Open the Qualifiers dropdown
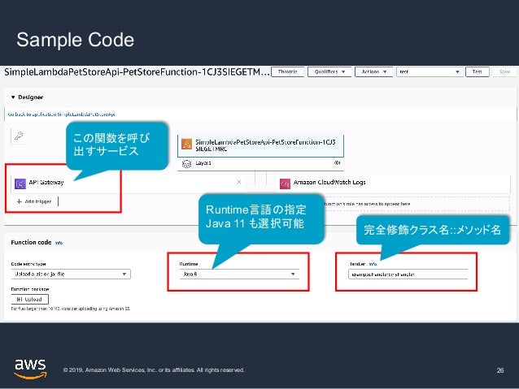Viewport: 519px width, 389px height. click(x=329, y=71)
